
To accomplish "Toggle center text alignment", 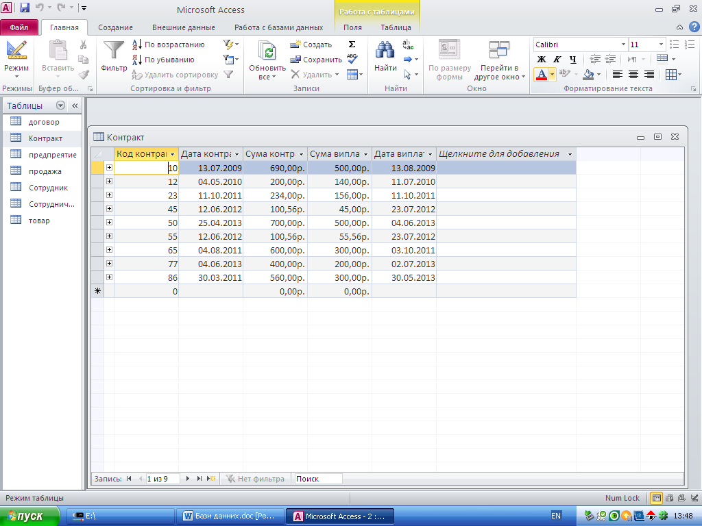I will click(x=633, y=74).
